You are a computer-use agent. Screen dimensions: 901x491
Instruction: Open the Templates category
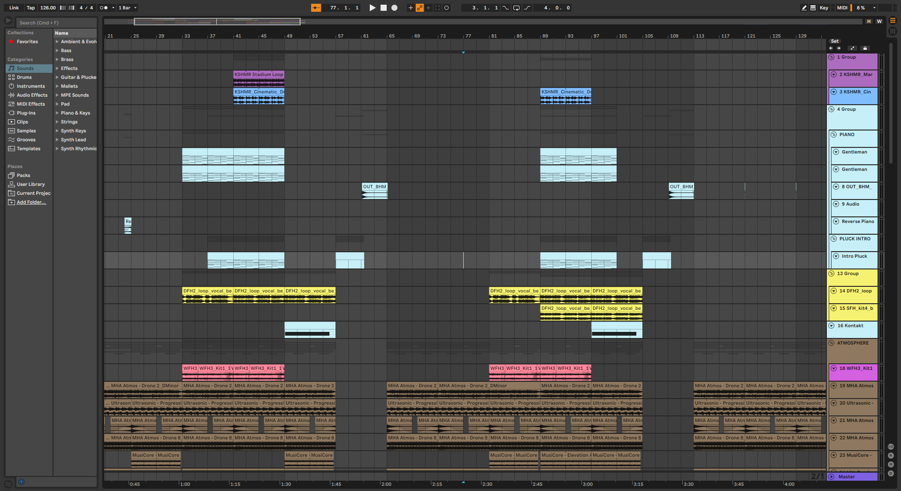coord(29,149)
